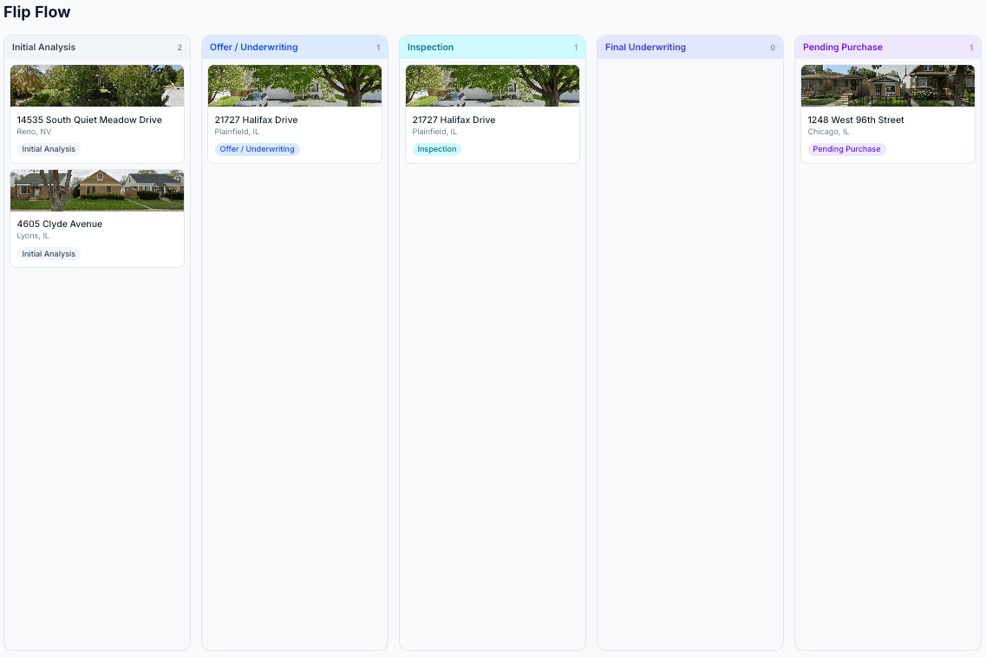The image size is (986, 657).
Task: Select the Offer / Underwriting column header
Action: coord(294,47)
